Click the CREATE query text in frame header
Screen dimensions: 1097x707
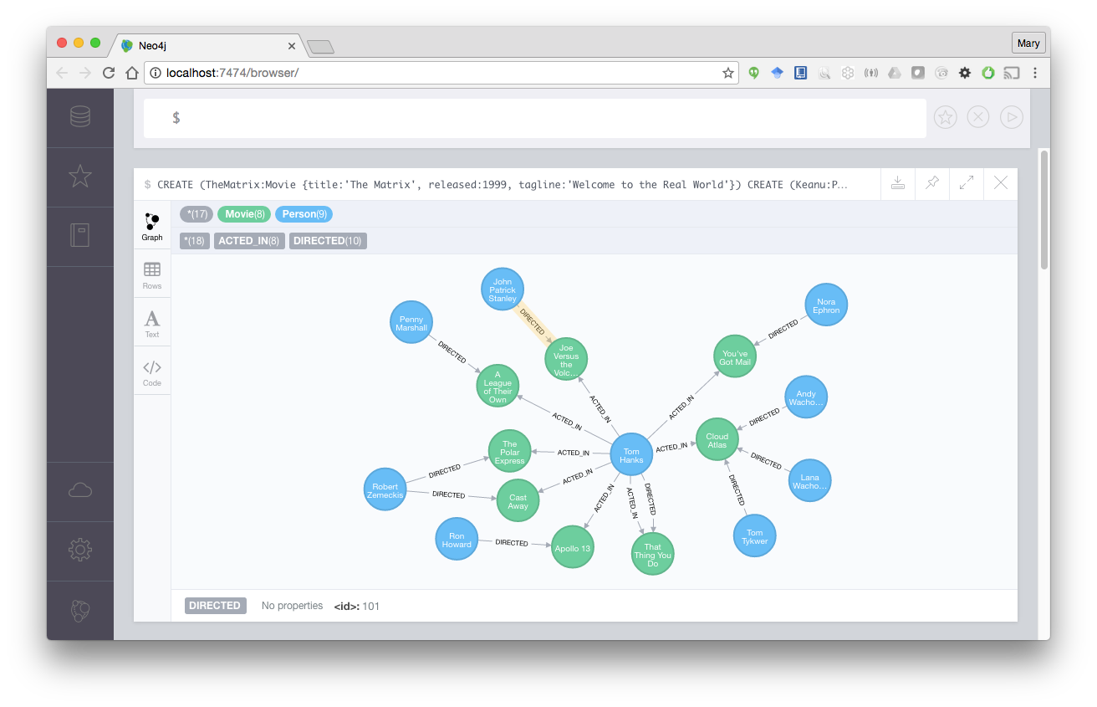tap(503, 184)
